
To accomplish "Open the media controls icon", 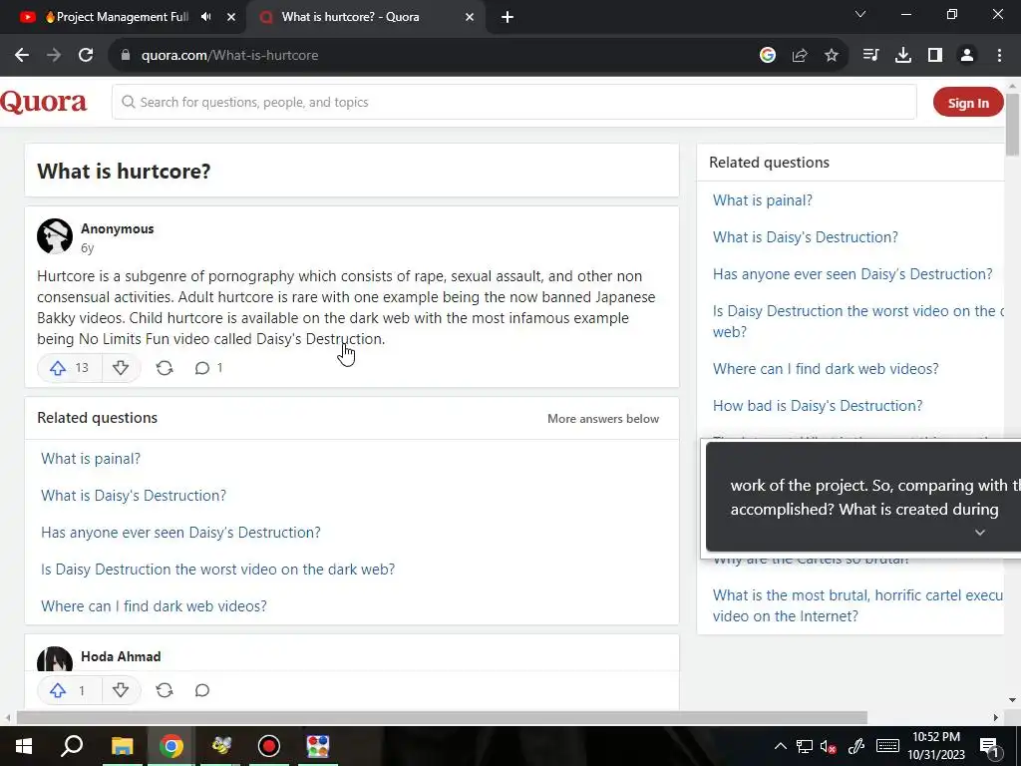I will tap(870, 56).
